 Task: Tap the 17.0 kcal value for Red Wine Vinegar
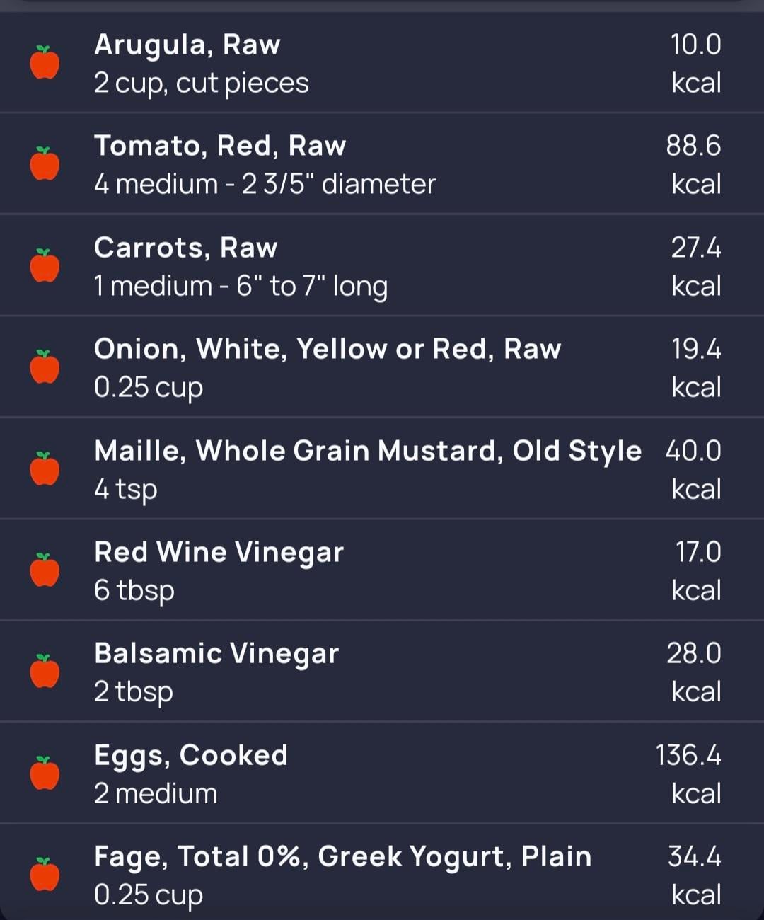[697, 570]
